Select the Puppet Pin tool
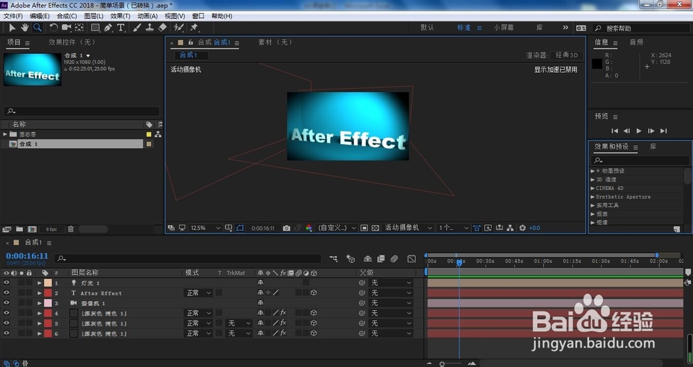 [x=194, y=28]
